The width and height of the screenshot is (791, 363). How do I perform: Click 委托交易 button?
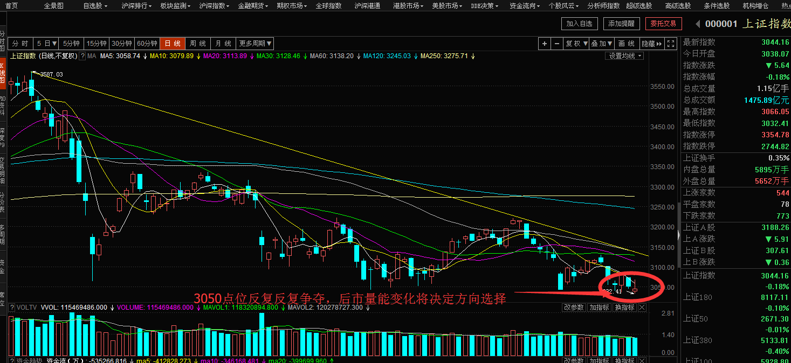pyautogui.click(x=664, y=24)
